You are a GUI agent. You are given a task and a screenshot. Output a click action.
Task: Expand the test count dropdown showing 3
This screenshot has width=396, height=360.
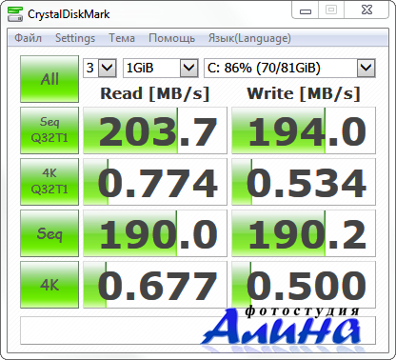pyautogui.click(x=107, y=68)
